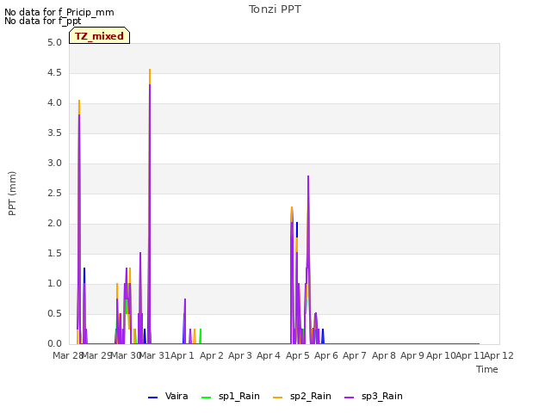This screenshot has height=413, width=551.
Task: Click the Tonzi PPT chart title
Action: (275, 9)
